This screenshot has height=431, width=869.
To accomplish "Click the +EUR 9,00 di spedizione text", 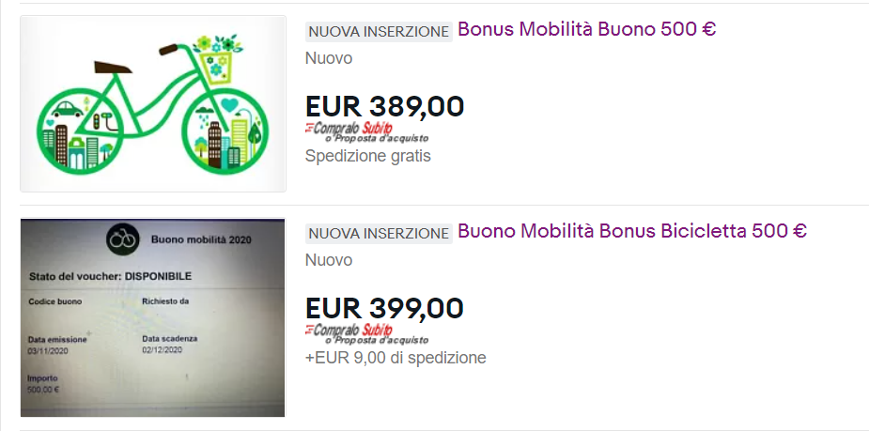I will pyautogui.click(x=396, y=358).
